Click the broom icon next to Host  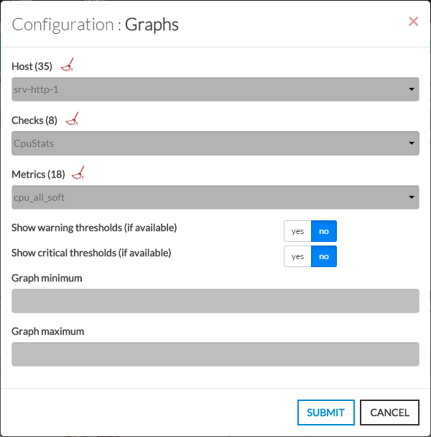[x=68, y=66]
